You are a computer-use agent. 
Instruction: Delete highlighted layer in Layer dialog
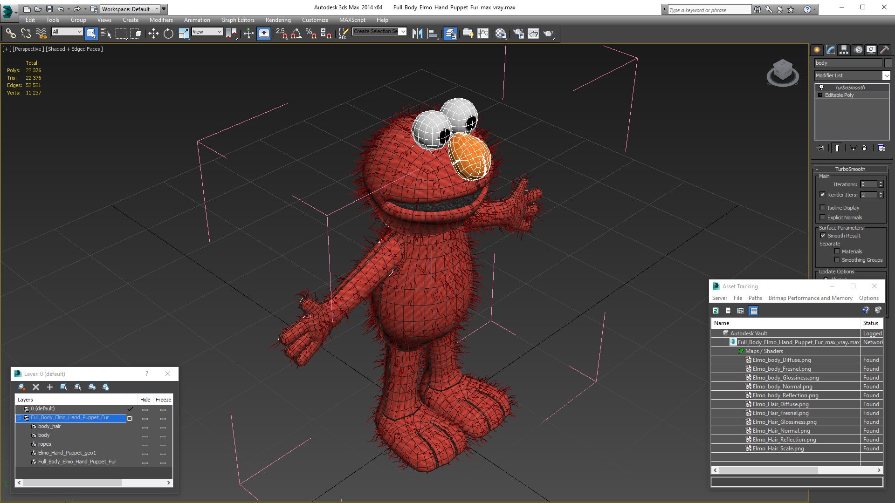[36, 387]
